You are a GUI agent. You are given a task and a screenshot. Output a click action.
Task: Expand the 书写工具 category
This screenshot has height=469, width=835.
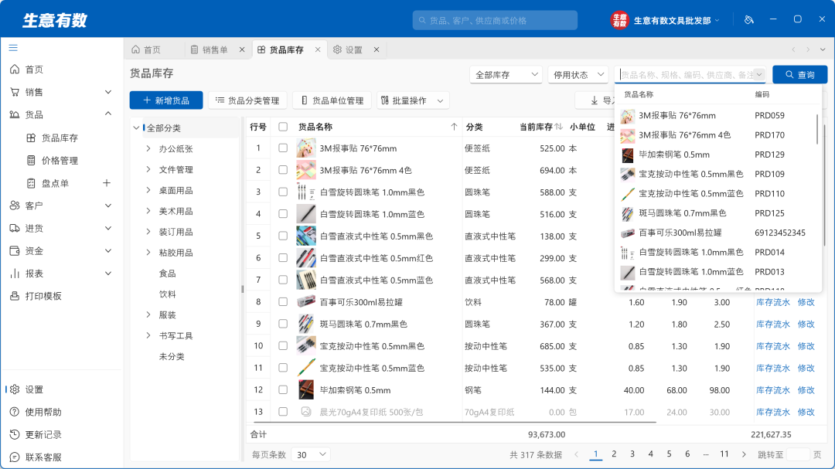[x=148, y=335]
